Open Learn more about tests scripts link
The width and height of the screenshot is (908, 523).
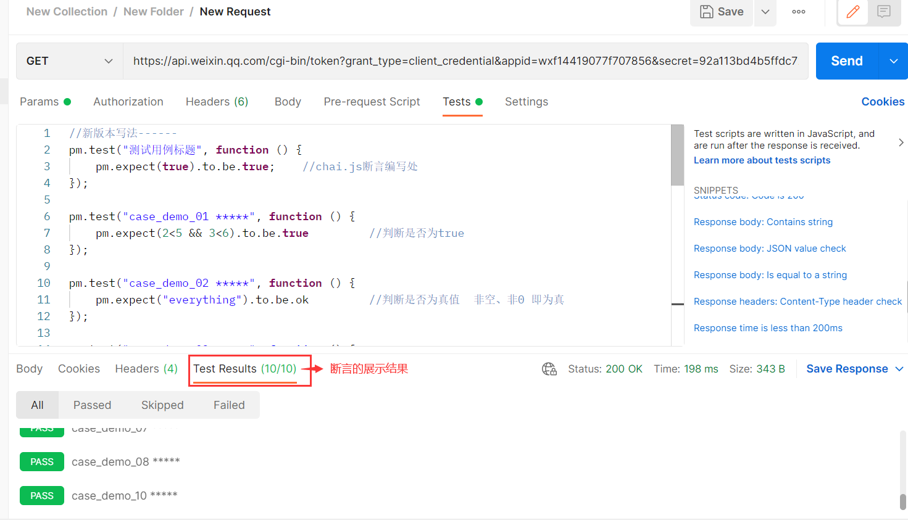[762, 160]
